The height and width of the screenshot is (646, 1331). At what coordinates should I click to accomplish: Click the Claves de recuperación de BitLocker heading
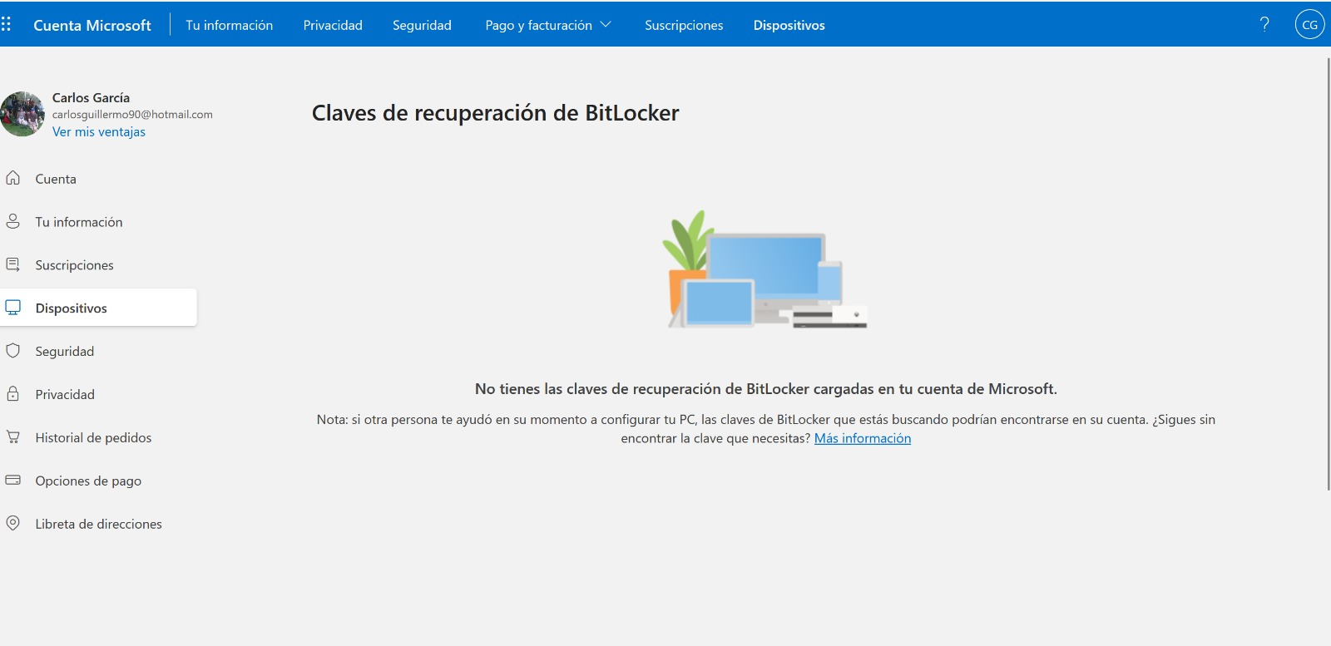495,113
